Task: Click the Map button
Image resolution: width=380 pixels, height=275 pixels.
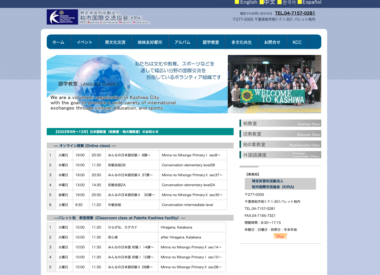Action: (x=280, y=236)
